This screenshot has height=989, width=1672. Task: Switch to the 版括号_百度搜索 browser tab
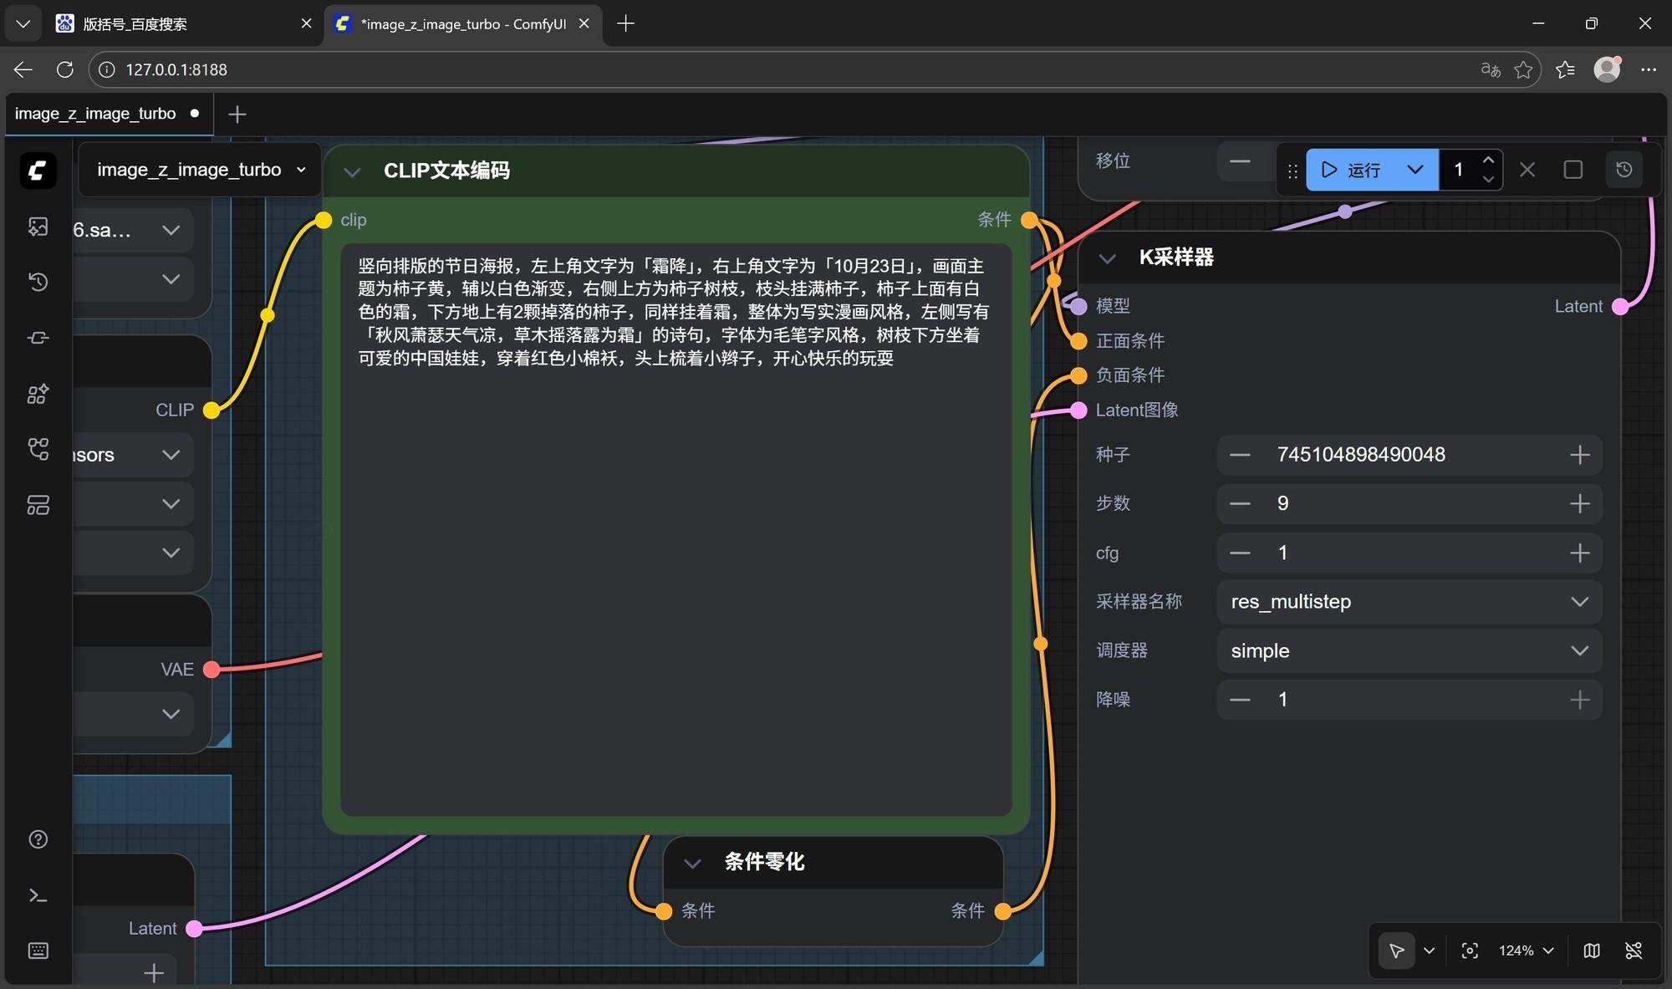134,23
